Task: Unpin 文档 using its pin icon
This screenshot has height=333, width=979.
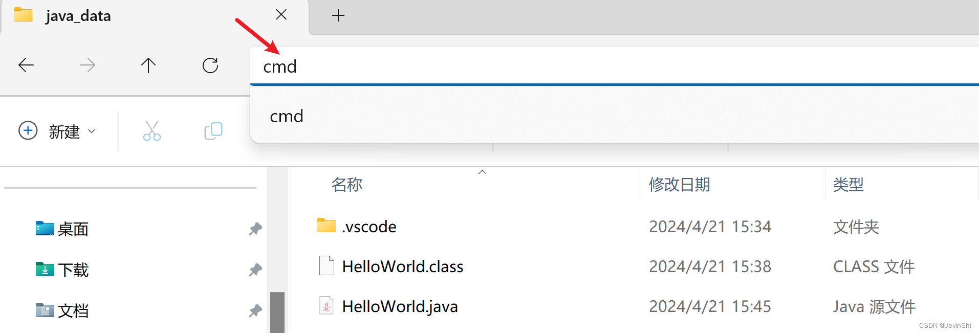Action: coord(255,310)
